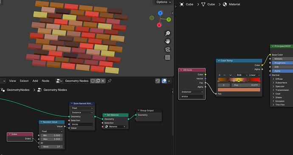
Task: Unlink the Geometry Nodes node group
Action: coord(103,81)
